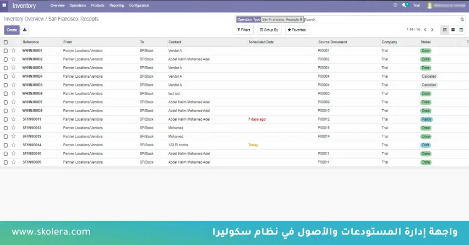
Task: Open the Products menu
Action: pos(98,5)
